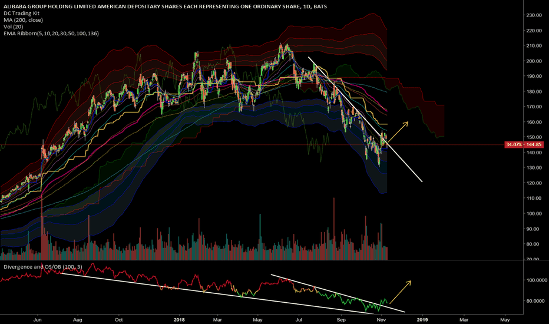The width and height of the screenshot is (549, 324).
Task: Click 160.00 on the price axis
Action: click(534, 122)
